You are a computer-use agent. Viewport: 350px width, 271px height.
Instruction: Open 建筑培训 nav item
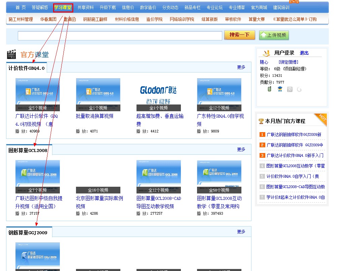tap(281, 8)
